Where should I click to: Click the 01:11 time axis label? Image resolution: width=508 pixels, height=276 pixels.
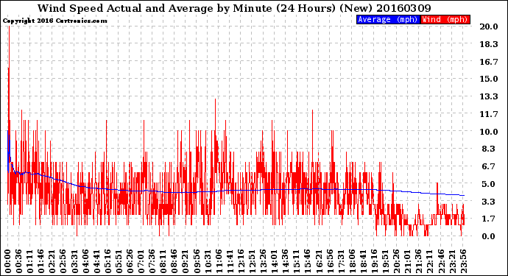tap(30, 261)
